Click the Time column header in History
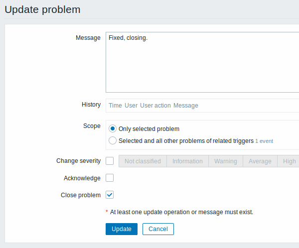Screen dimensions: 299x248 [x=115, y=106]
